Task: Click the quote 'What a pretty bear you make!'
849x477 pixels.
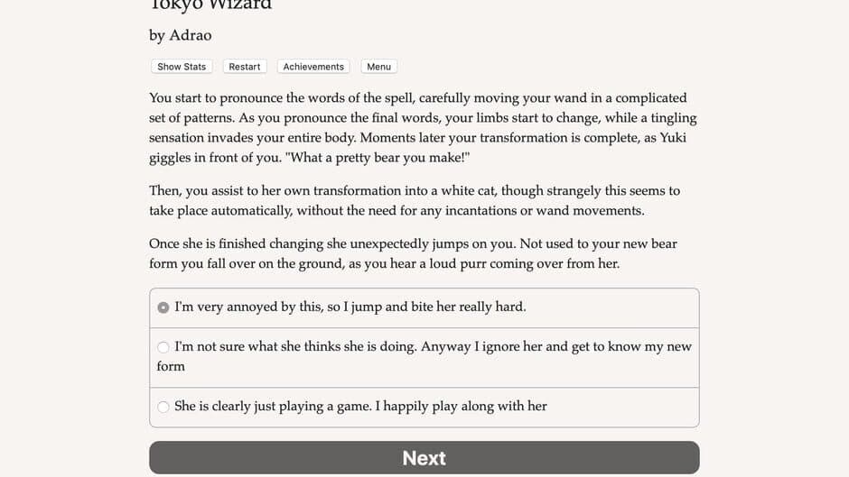Action: 378,158
